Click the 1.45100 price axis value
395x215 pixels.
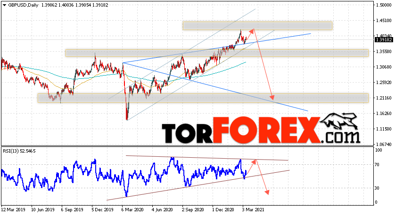click(384, 21)
